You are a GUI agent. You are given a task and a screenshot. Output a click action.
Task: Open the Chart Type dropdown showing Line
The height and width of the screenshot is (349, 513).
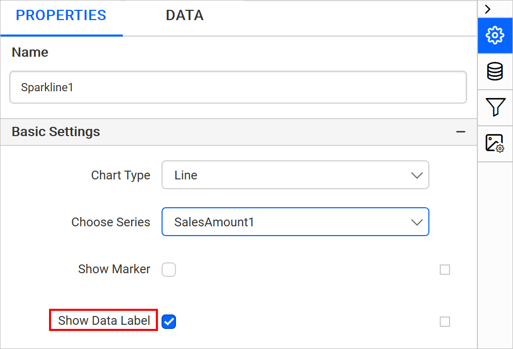coord(295,175)
